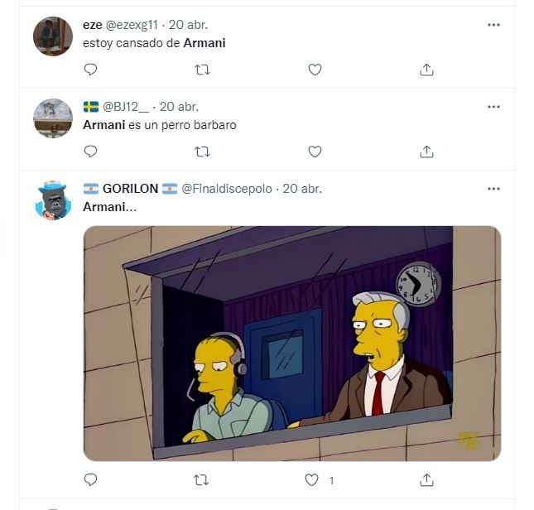Viewport: 534px width, 510px height.
Task: Open more options on GORILON's tweet
Action: point(493,189)
